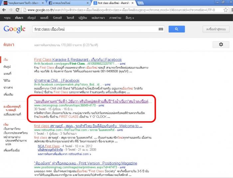This screenshot has width=233, height=178.
Task: Open a new tab with the tab button
Action: tap(140, 3)
